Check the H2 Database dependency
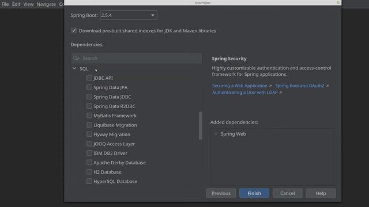369x207 pixels. [x=89, y=172]
